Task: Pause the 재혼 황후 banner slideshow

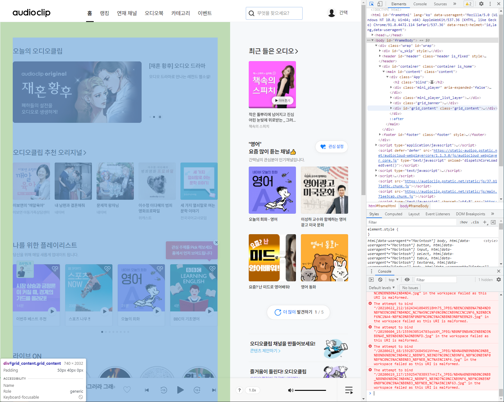Action: pos(160,117)
